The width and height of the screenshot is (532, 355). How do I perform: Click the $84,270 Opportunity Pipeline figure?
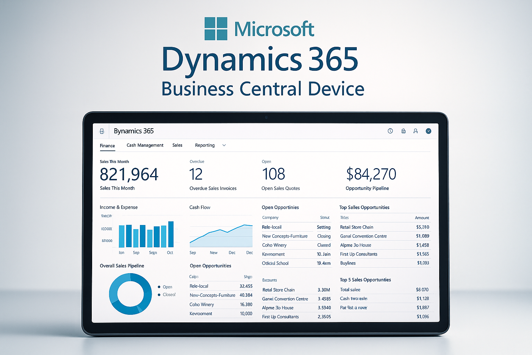(371, 174)
